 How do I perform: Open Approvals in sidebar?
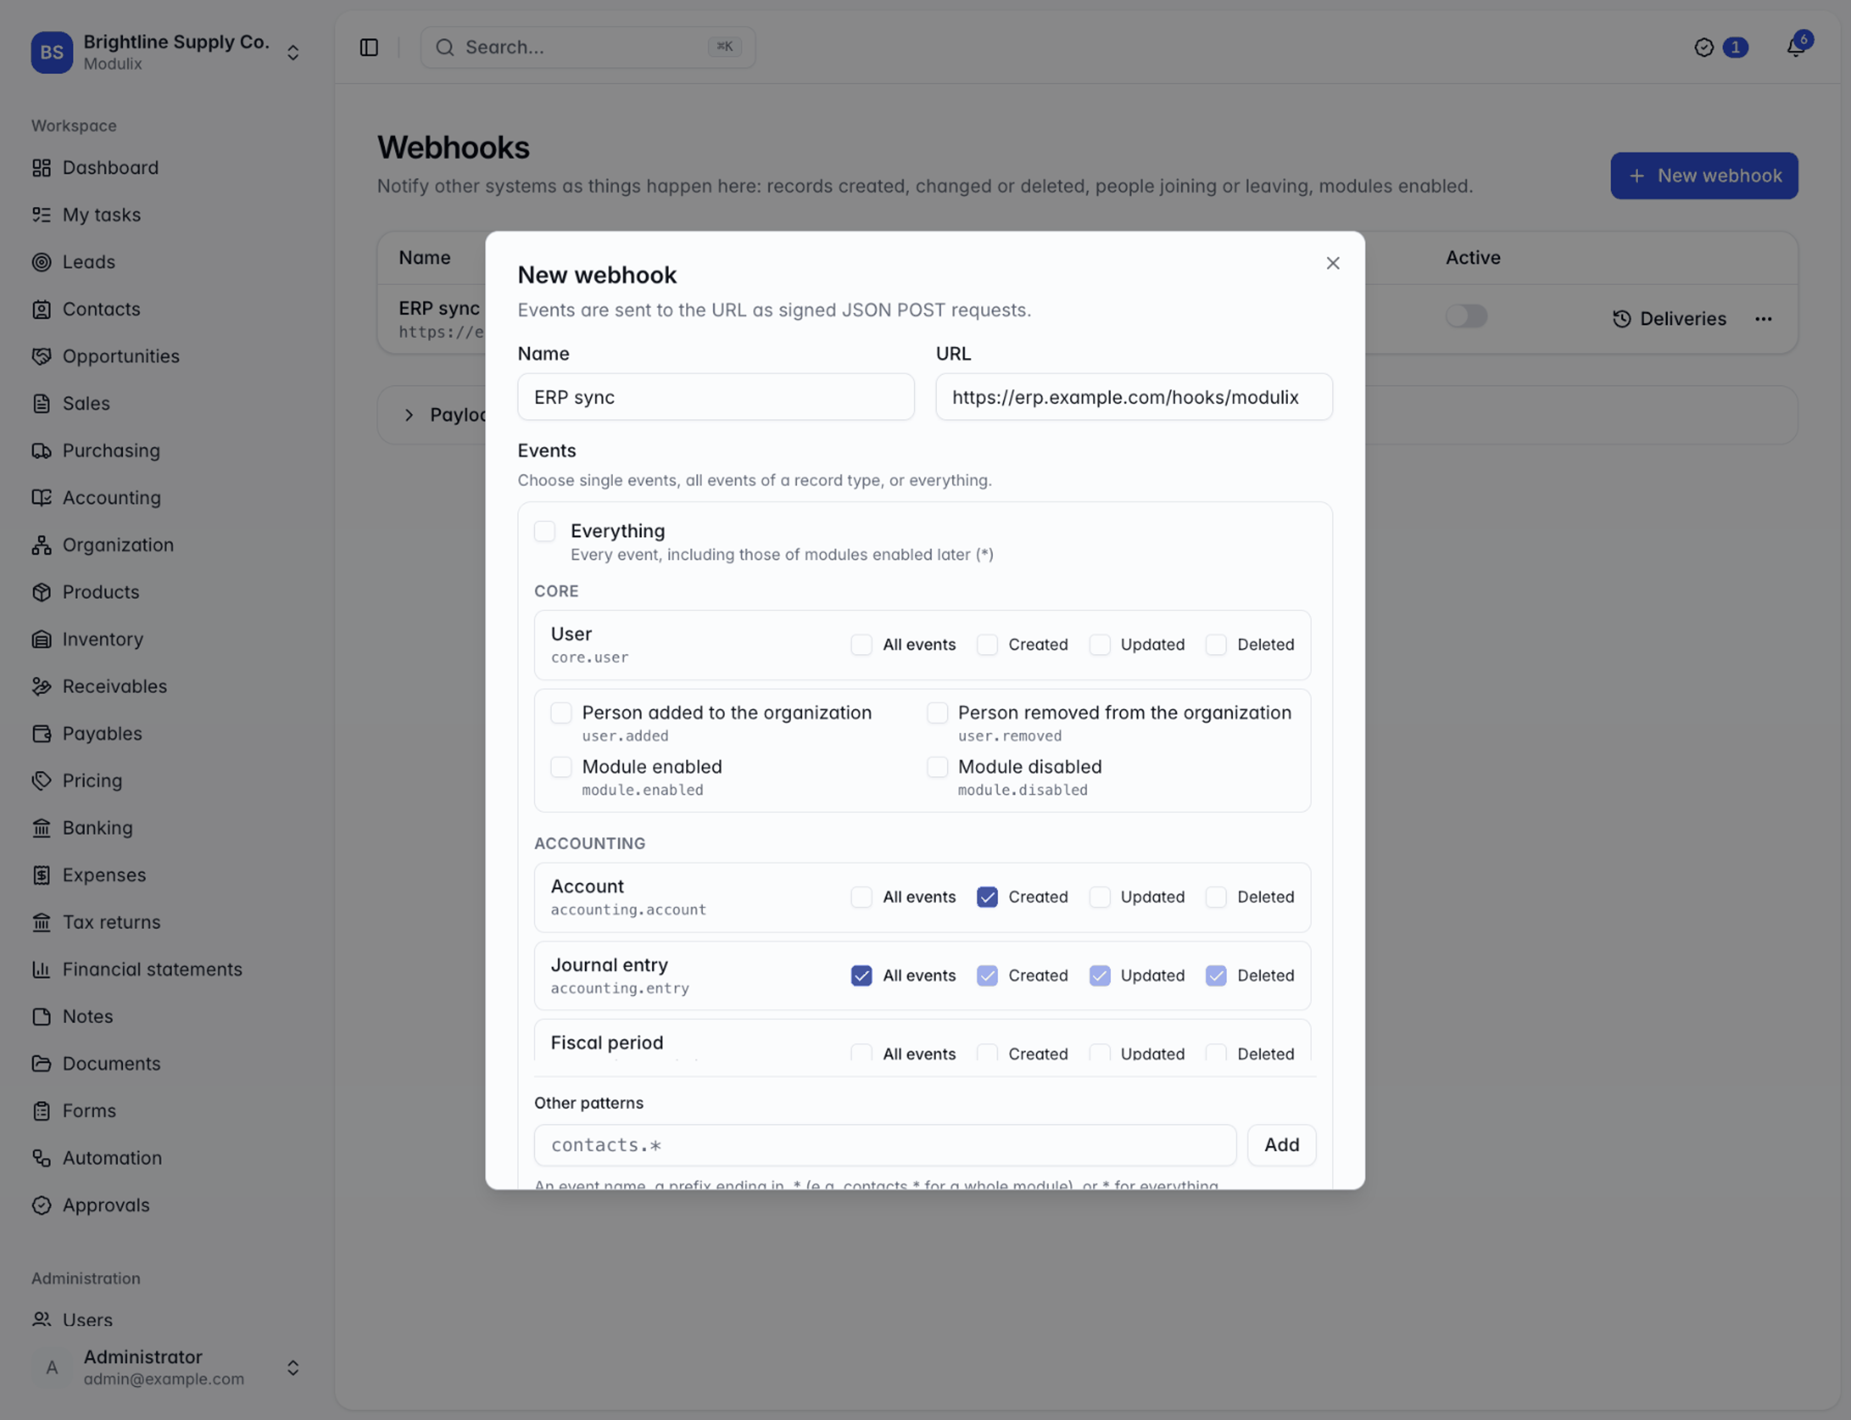pos(106,1205)
